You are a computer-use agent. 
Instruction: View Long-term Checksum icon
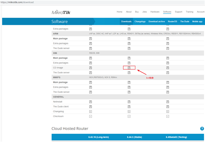tap(91, 116)
